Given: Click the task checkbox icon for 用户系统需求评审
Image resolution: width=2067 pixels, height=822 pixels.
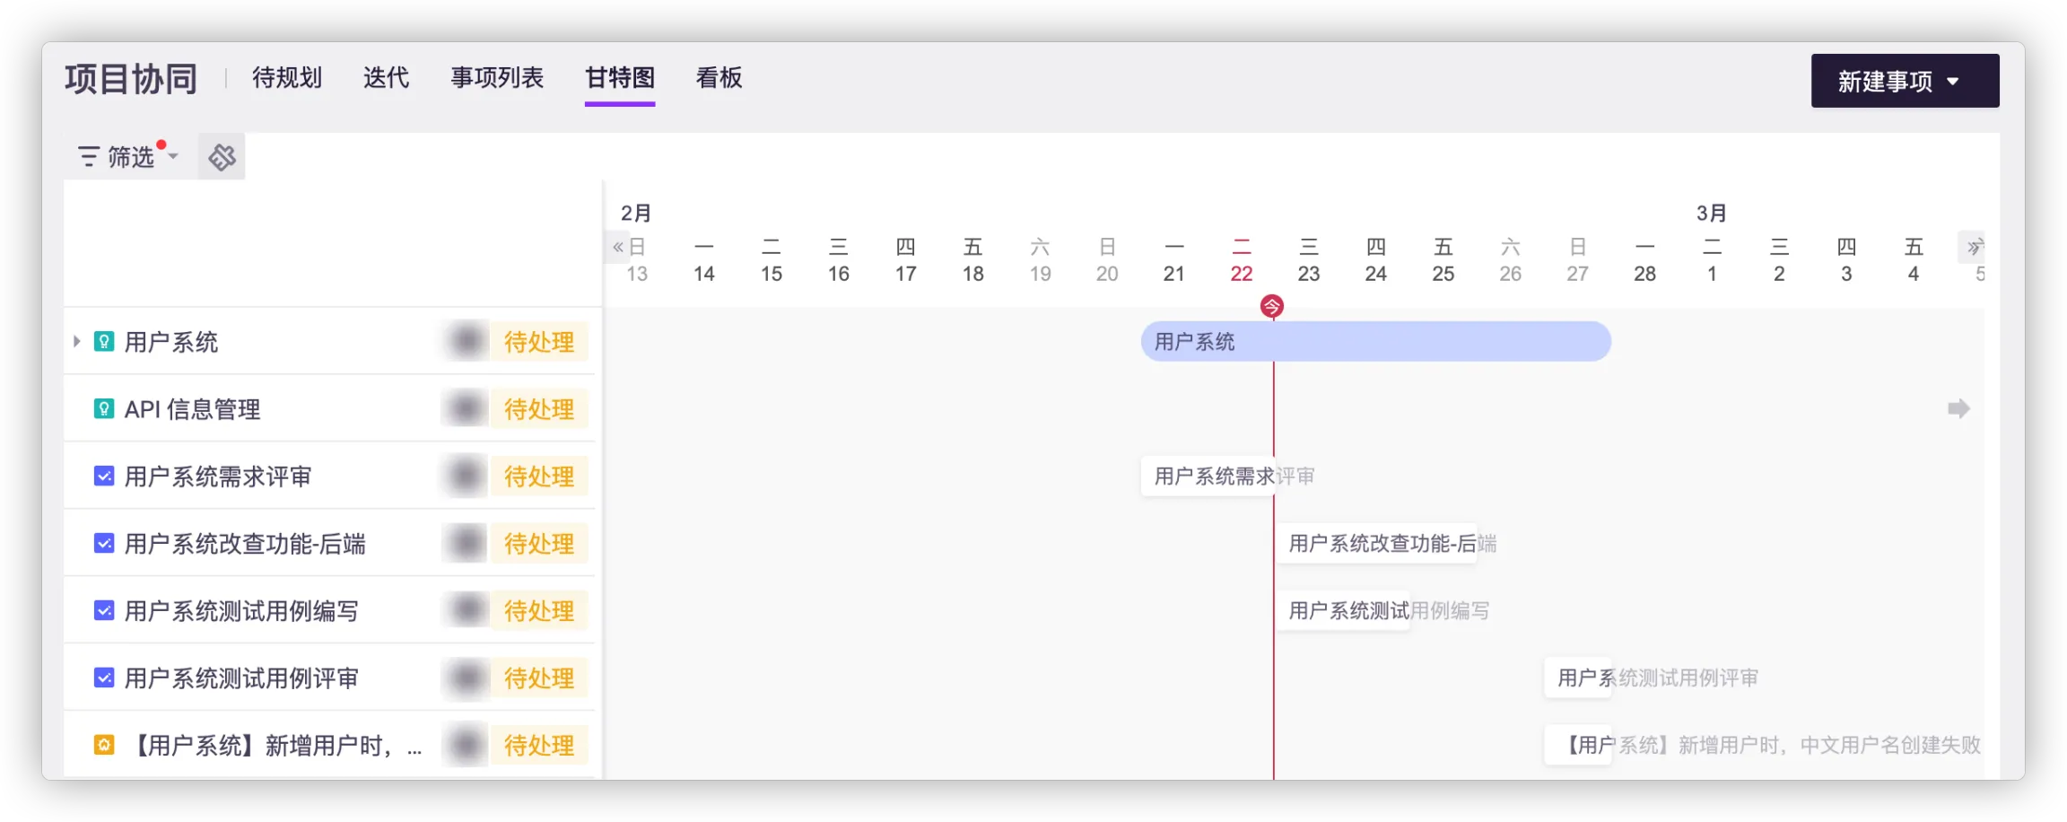Looking at the screenshot, I should pyautogui.click(x=104, y=477).
